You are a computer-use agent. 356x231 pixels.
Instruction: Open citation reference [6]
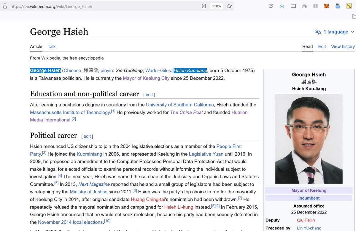pyautogui.click(x=135, y=190)
